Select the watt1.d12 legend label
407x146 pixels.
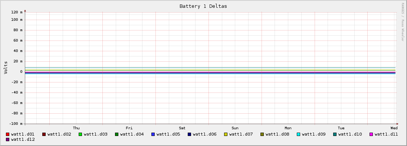pos(23,140)
